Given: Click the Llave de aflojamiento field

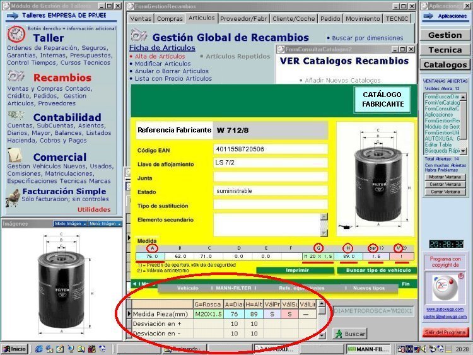Looking at the screenshot, I should (x=271, y=163).
